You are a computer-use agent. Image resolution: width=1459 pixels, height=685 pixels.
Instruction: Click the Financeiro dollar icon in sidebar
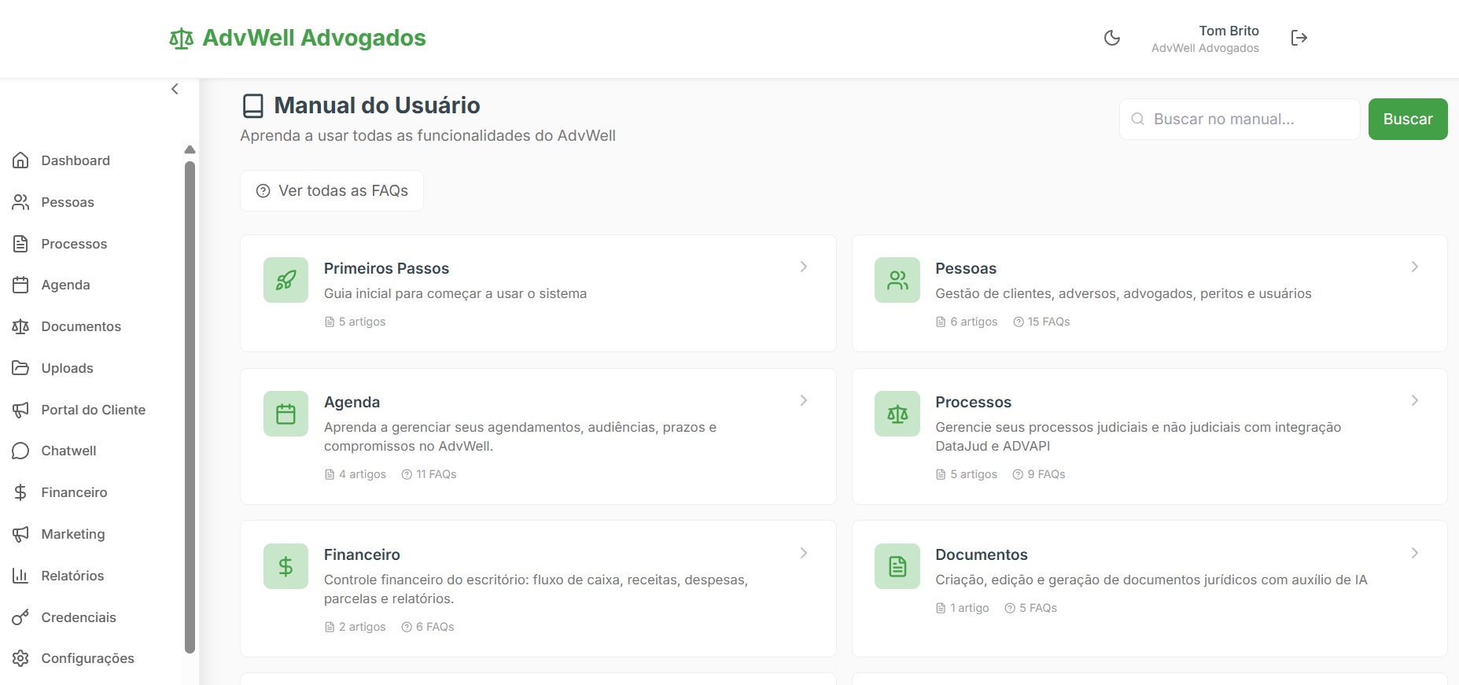(x=20, y=492)
